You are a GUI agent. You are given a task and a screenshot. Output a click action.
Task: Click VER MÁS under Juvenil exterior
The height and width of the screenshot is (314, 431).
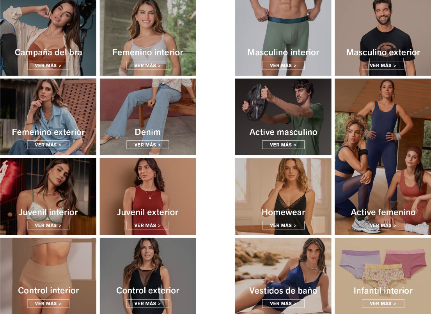pyautogui.click(x=147, y=225)
